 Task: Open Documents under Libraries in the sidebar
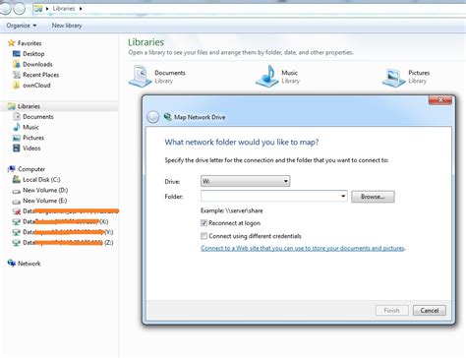(38, 117)
